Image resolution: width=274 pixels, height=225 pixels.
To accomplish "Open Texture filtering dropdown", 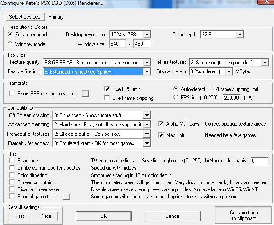I will coord(97,72).
